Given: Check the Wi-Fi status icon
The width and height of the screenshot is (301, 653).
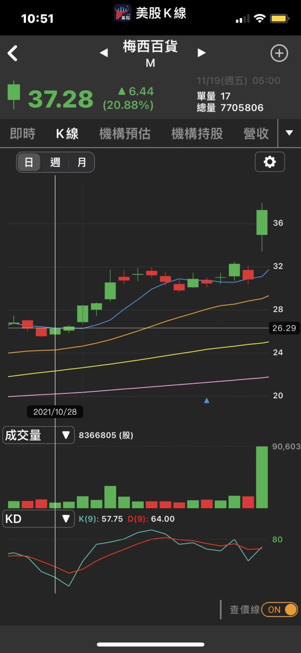Looking at the screenshot, I should (260, 18).
